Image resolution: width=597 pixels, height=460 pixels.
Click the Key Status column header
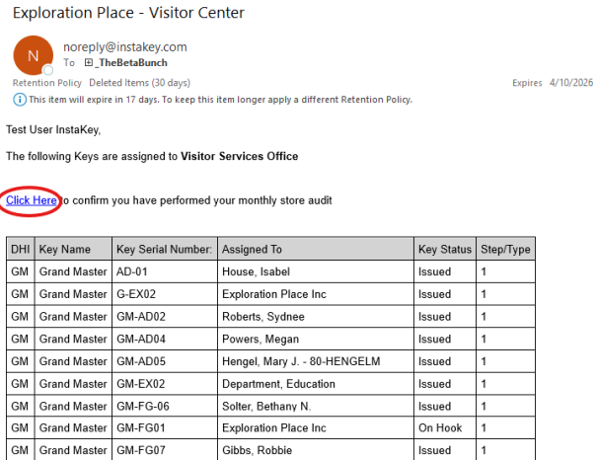(x=444, y=250)
